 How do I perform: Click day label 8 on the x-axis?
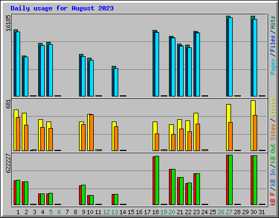[75, 212]
